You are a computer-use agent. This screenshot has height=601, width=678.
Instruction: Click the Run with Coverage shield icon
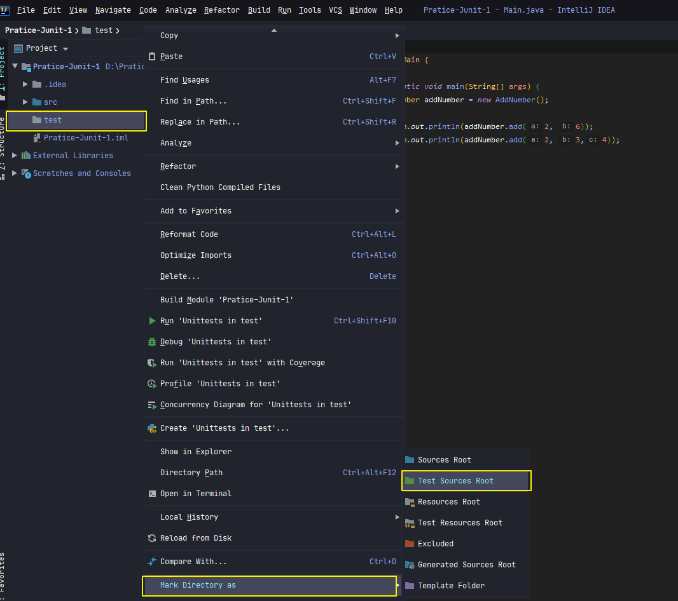pyautogui.click(x=152, y=363)
